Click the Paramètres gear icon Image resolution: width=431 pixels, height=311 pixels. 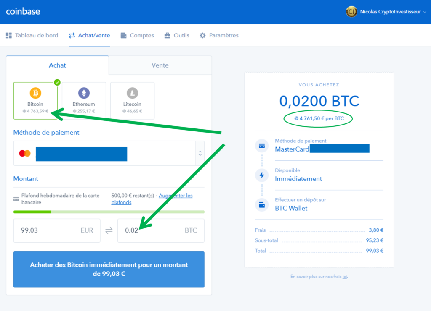click(202, 35)
